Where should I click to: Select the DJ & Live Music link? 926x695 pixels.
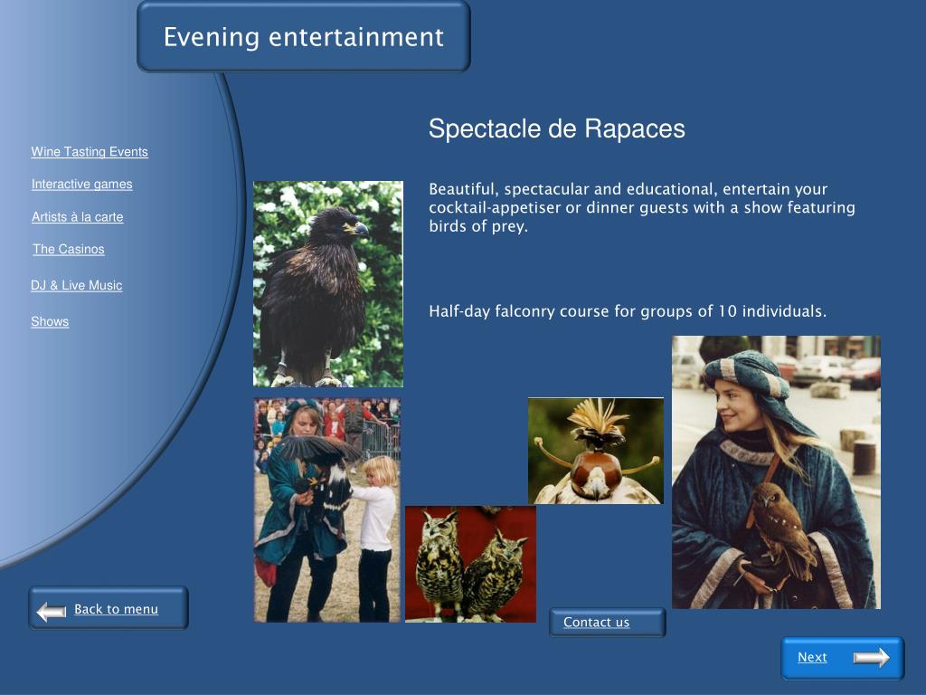[x=76, y=285]
